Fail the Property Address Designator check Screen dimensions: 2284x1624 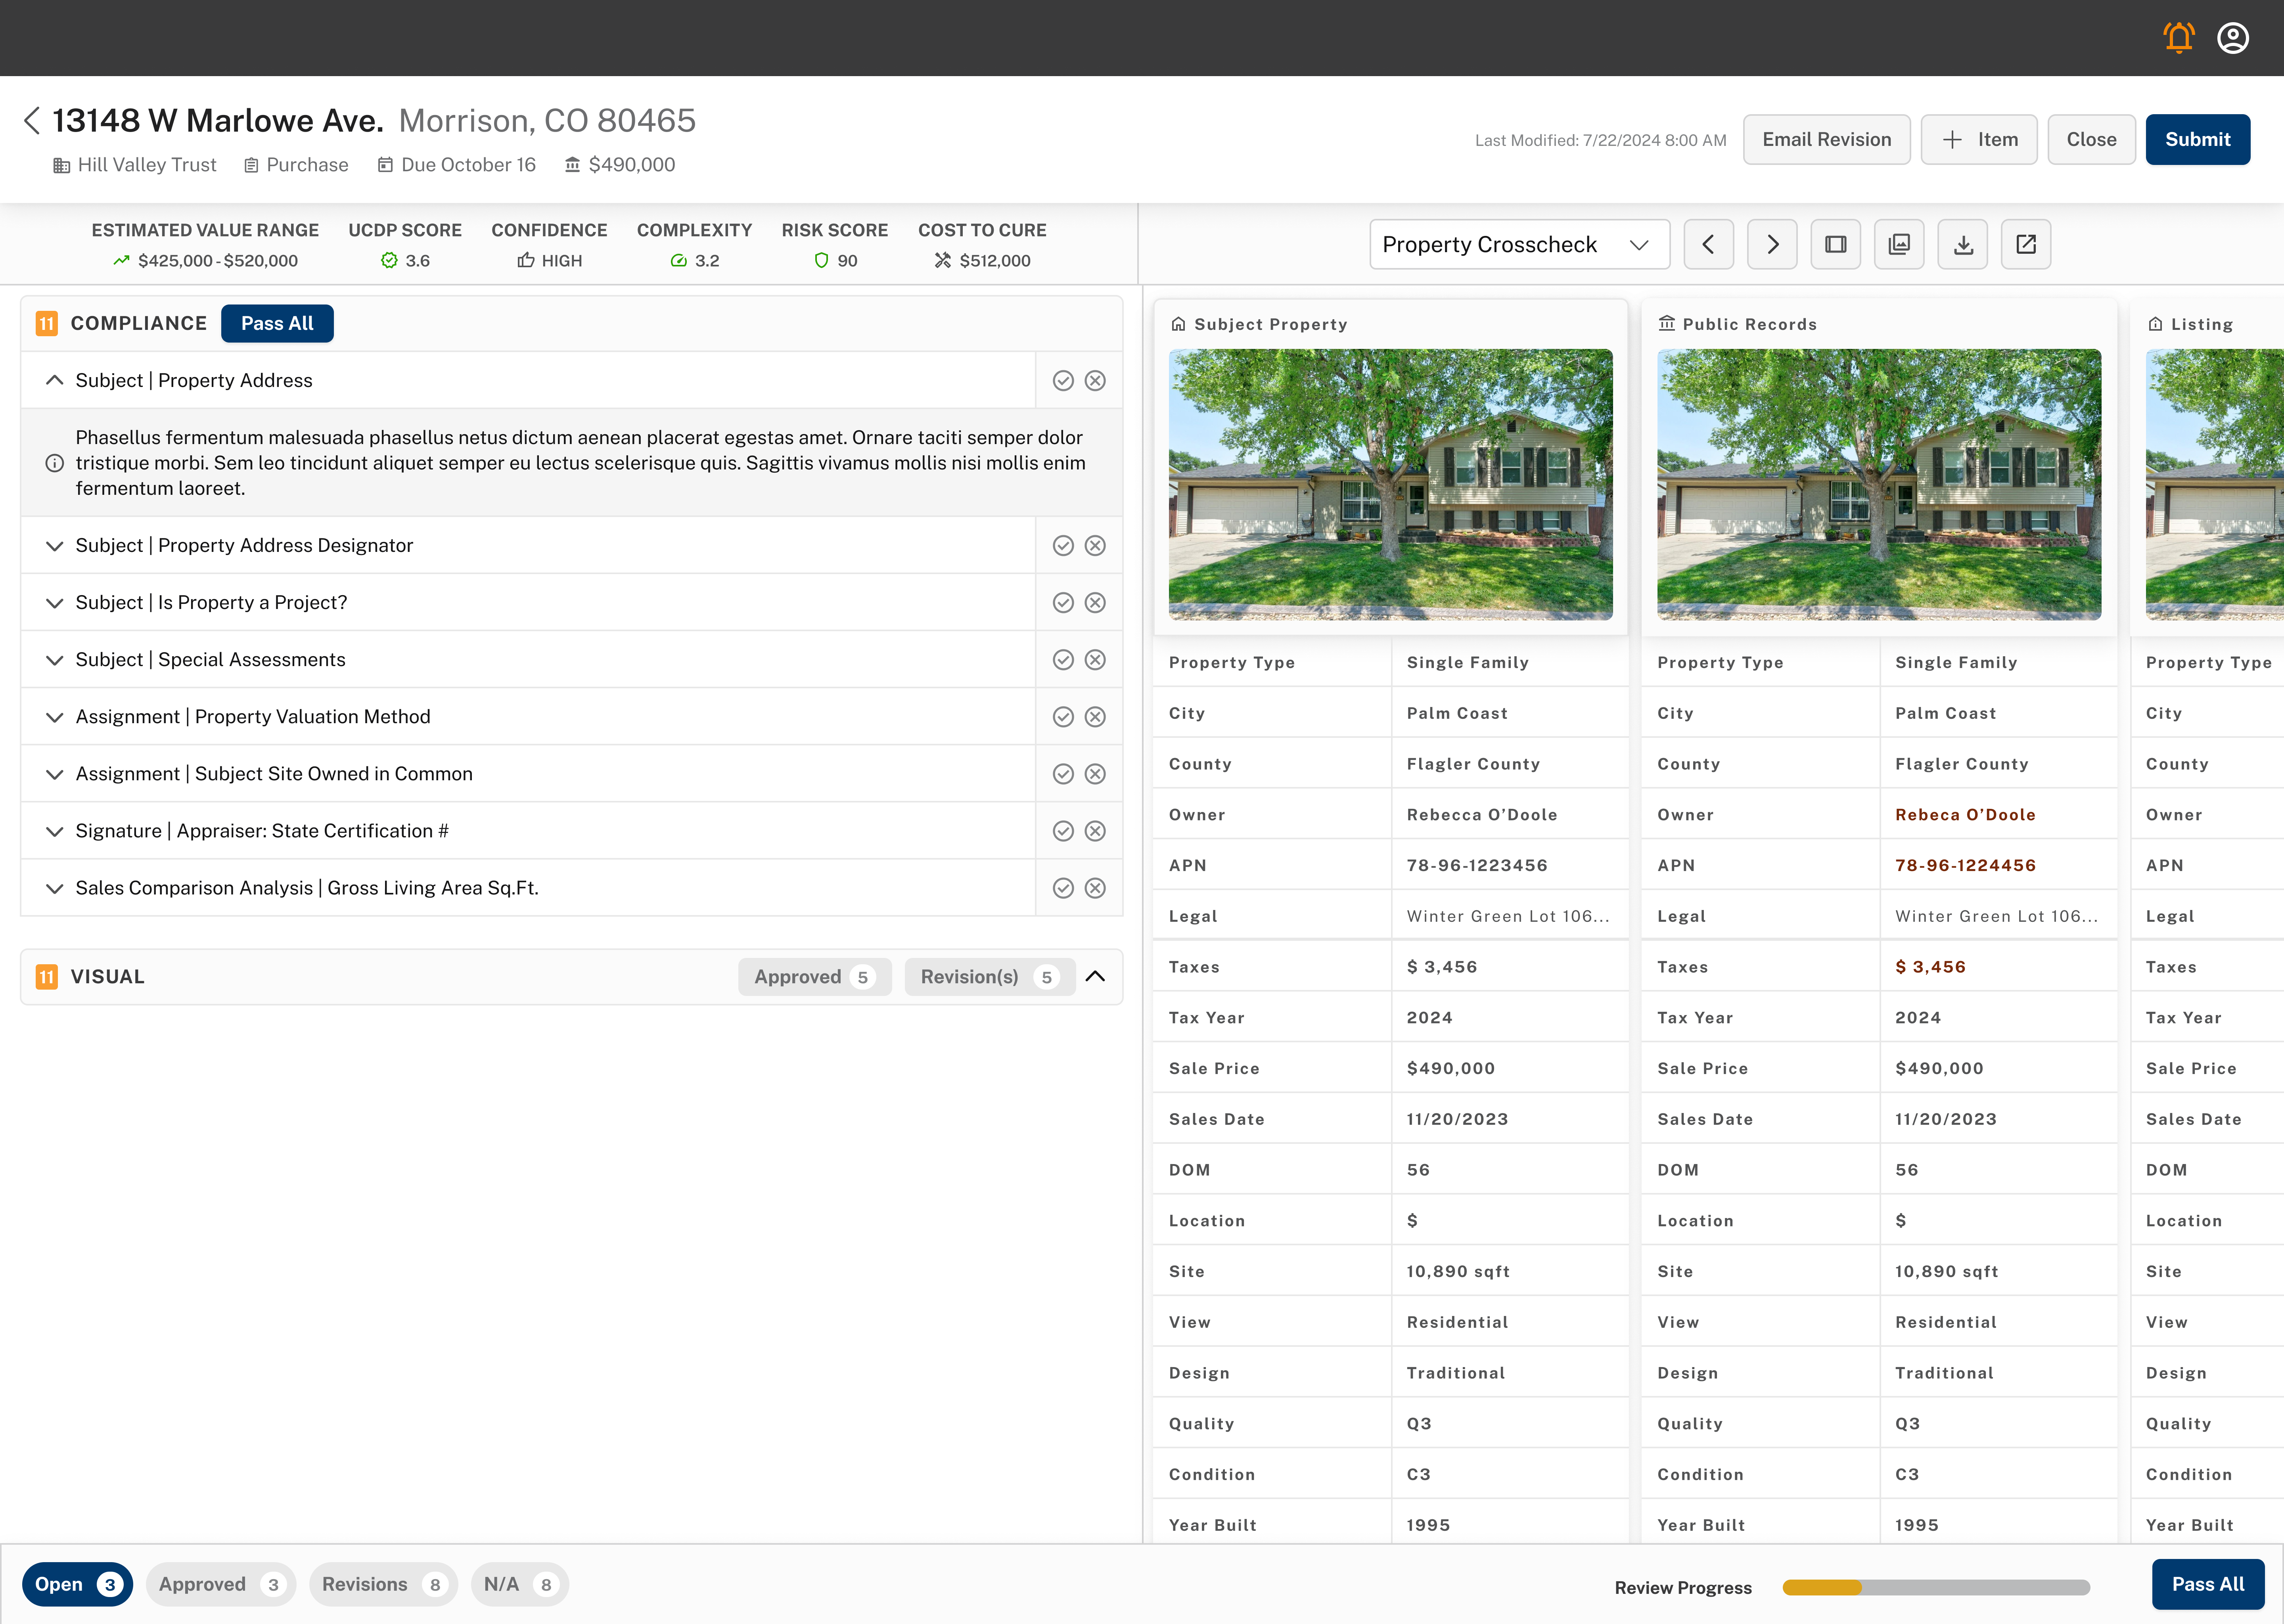1094,545
